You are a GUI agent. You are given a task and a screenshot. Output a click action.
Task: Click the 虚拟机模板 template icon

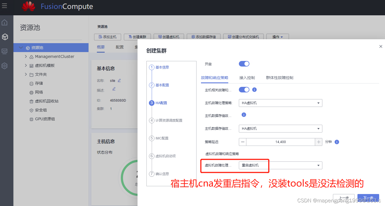click(x=31, y=66)
